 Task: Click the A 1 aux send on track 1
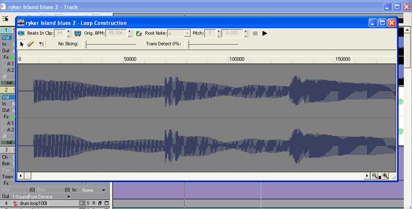(10, 64)
